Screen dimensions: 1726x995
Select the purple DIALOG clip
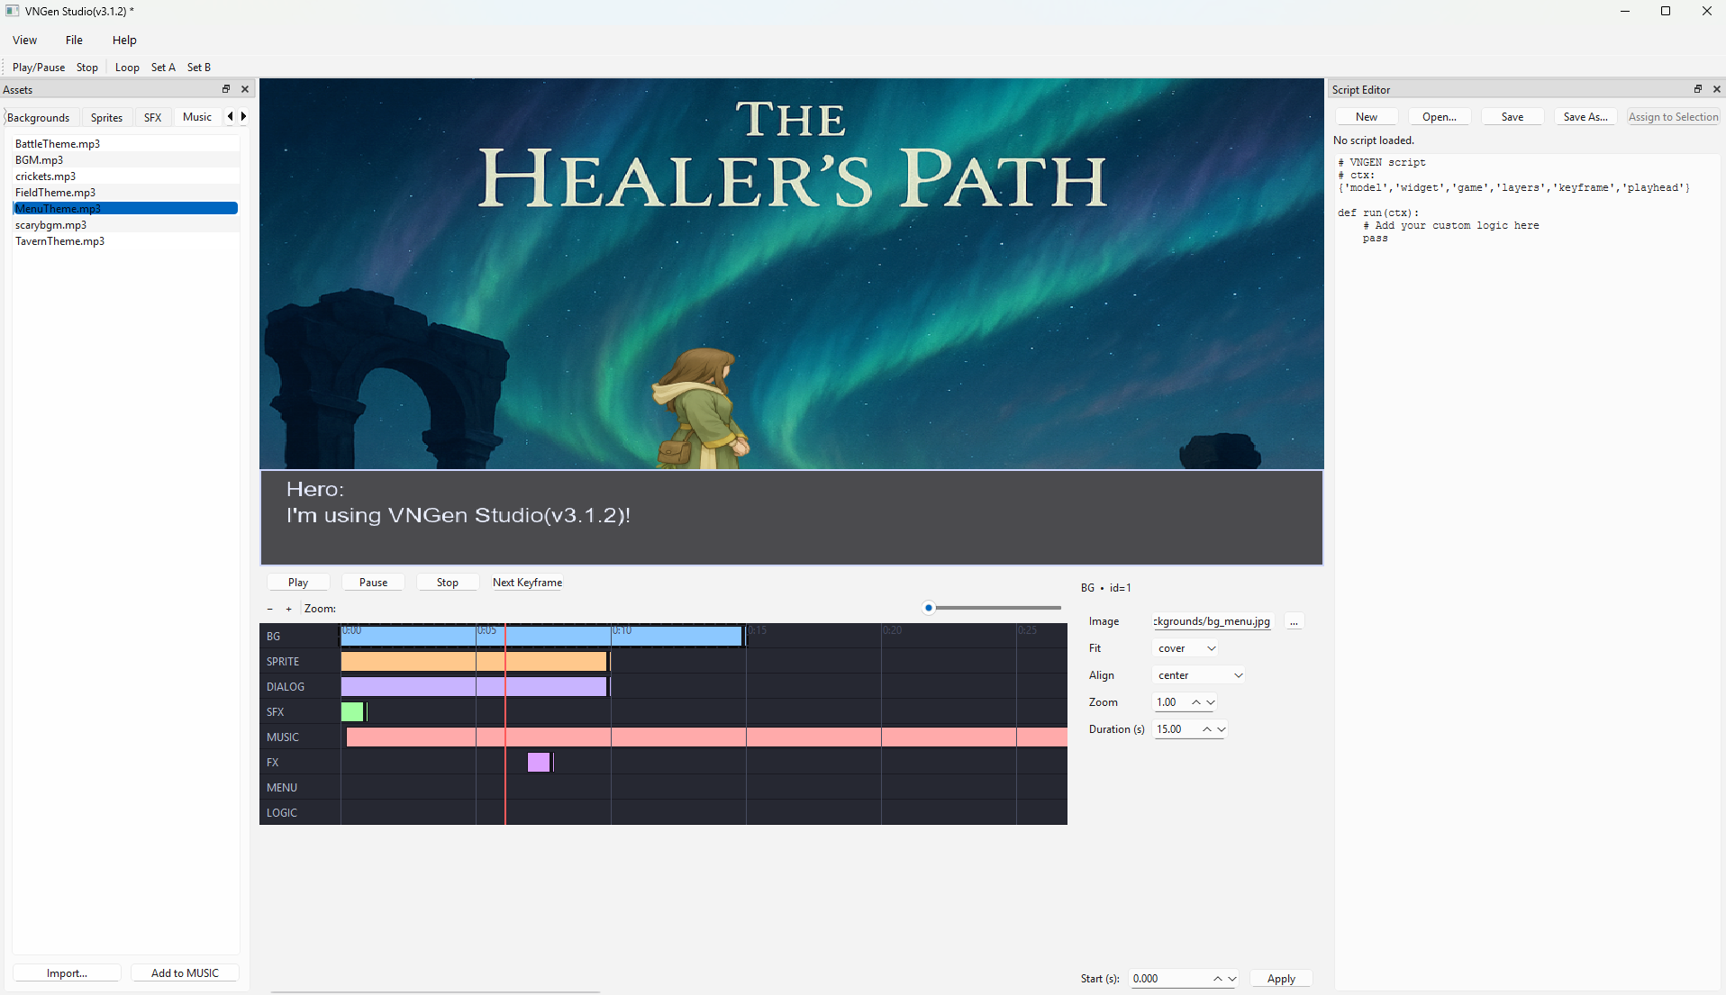click(474, 686)
